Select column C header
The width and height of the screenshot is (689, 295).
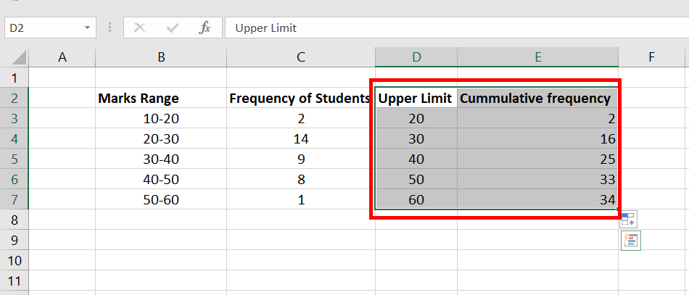301,57
